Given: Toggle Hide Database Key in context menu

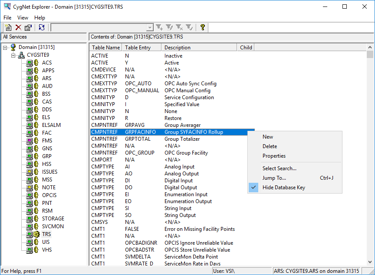Looking at the screenshot, I should (x=295, y=188).
